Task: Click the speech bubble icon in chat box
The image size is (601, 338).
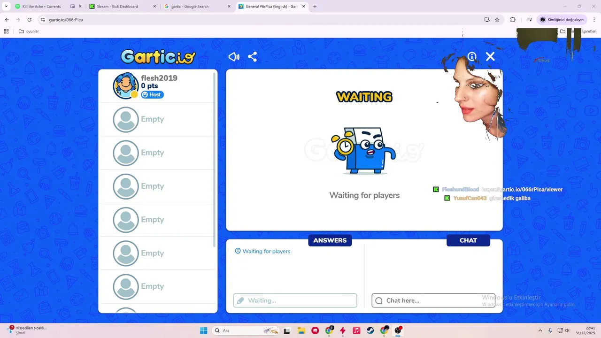Action: 379,300
